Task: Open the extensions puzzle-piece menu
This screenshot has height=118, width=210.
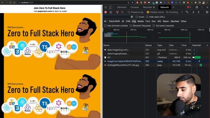Action: tap(196, 3)
